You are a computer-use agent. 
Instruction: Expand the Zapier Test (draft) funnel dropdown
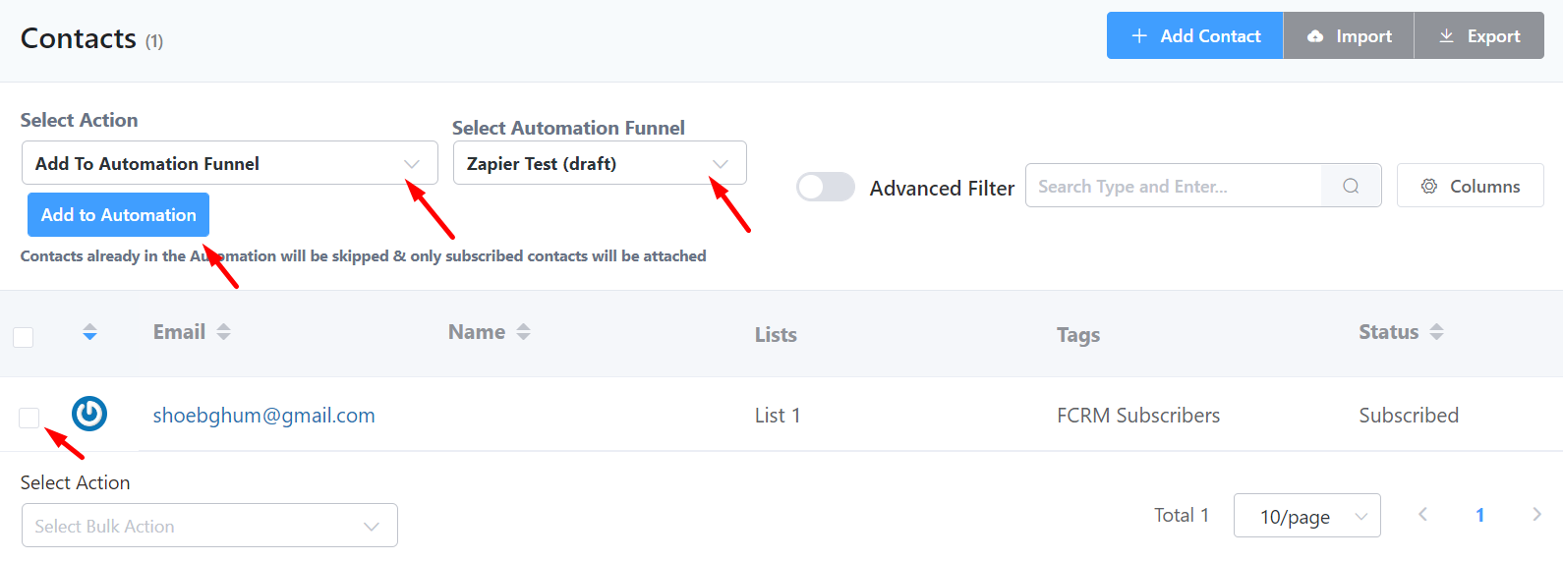point(599,163)
